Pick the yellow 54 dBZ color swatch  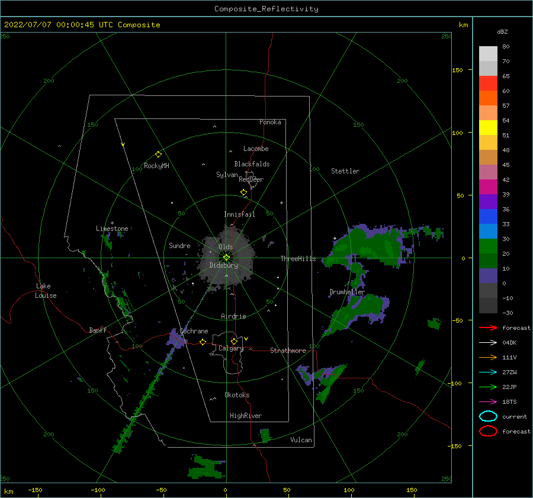pyautogui.click(x=488, y=127)
